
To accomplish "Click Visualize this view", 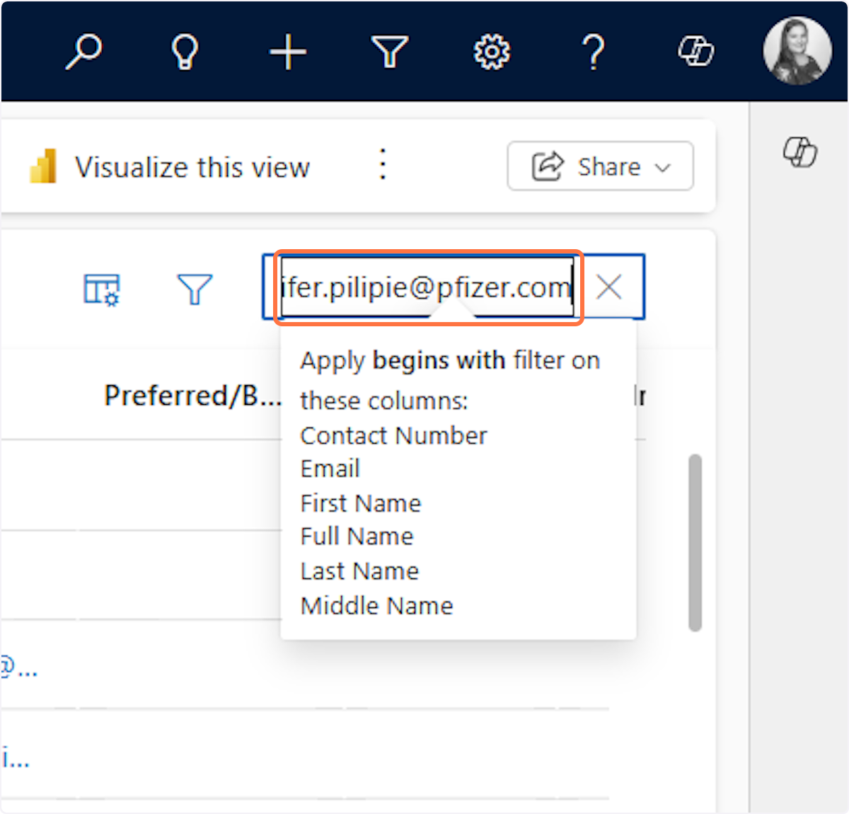I will pyautogui.click(x=170, y=167).
